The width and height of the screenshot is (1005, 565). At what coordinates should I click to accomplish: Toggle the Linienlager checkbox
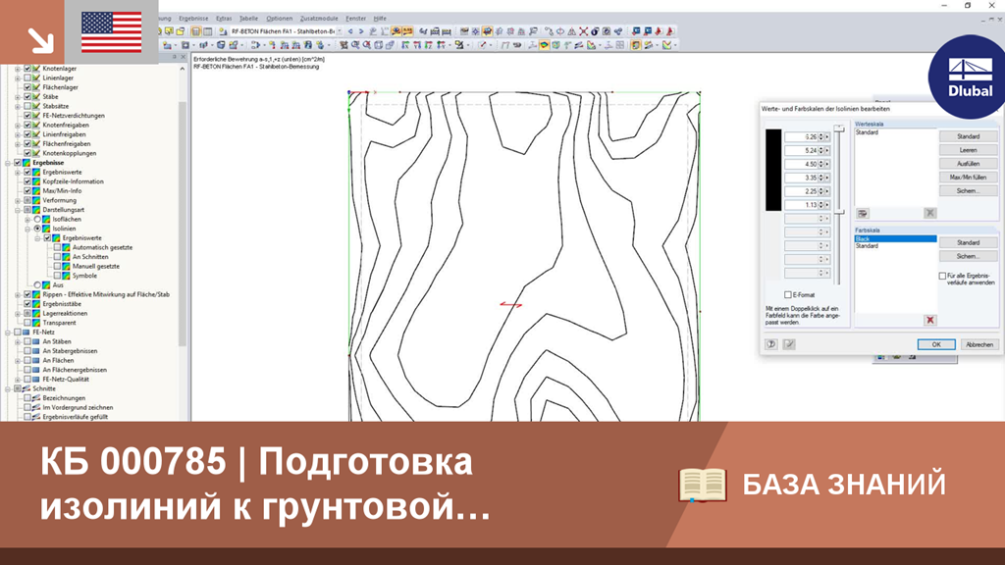26,78
